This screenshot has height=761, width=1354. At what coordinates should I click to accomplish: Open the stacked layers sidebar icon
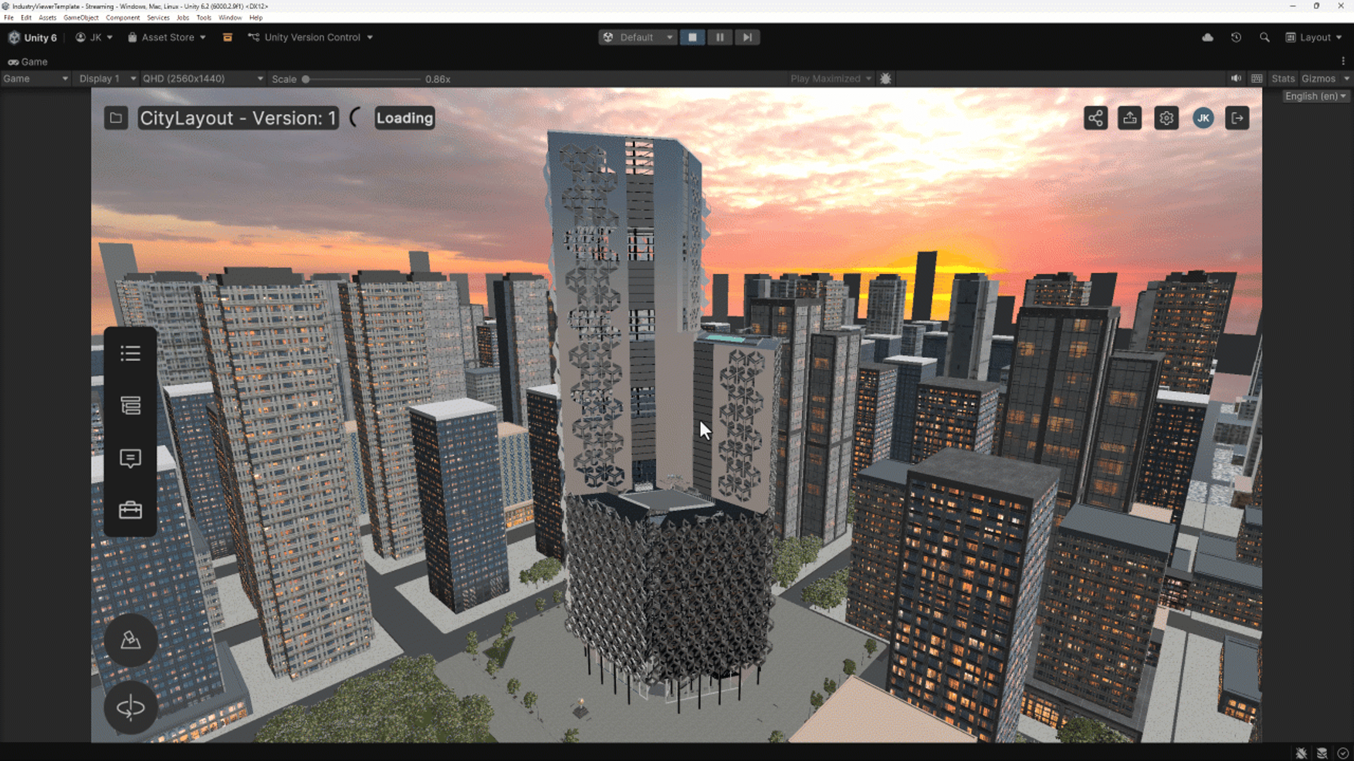pyautogui.click(x=130, y=405)
